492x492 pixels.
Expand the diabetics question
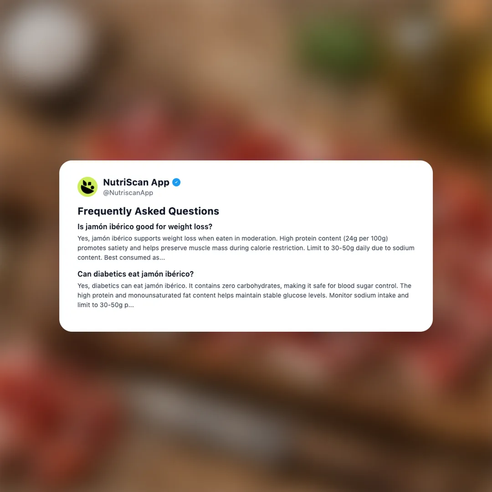pyautogui.click(x=136, y=274)
